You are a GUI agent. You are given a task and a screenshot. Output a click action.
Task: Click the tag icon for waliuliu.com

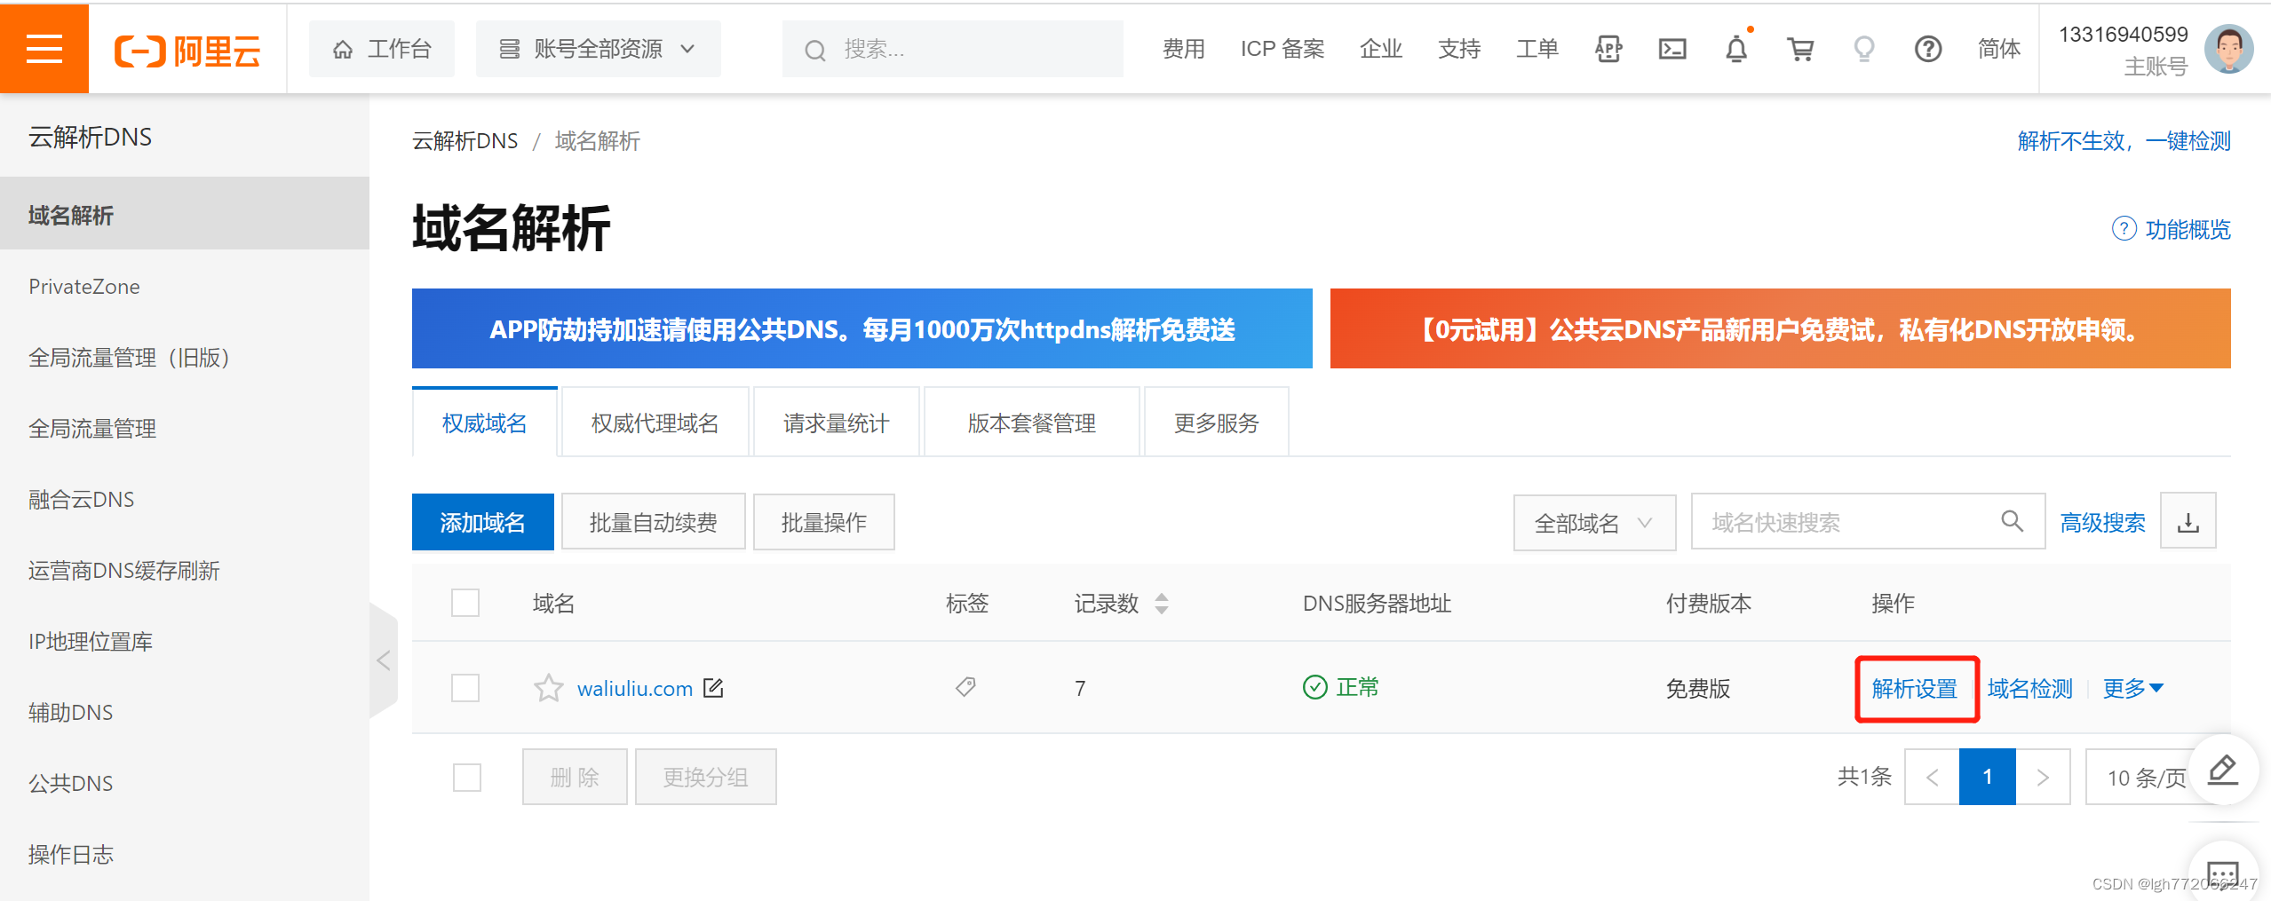click(x=965, y=687)
